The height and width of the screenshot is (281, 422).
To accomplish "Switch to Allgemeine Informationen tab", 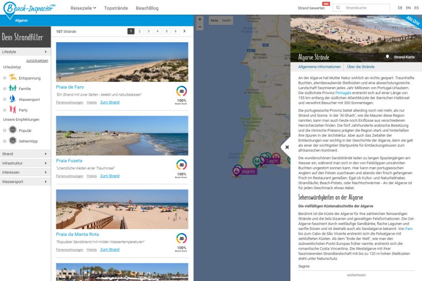I will pyautogui.click(x=319, y=67).
